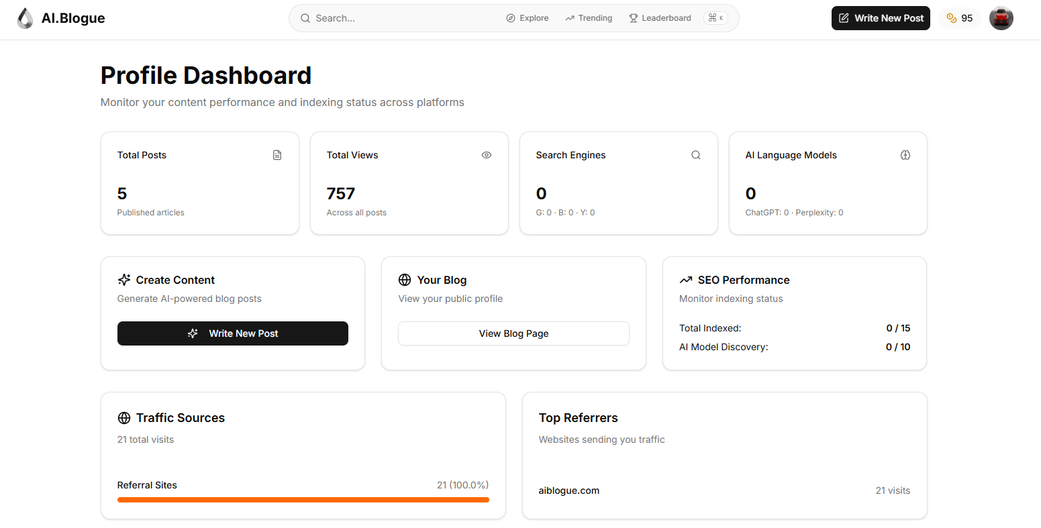Click the Profile Dashboard heading
1041x528 pixels.
[x=206, y=75]
